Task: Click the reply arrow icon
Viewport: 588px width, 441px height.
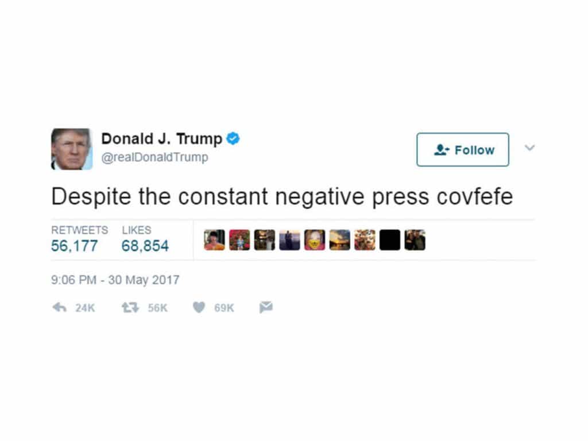Action: 59,308
